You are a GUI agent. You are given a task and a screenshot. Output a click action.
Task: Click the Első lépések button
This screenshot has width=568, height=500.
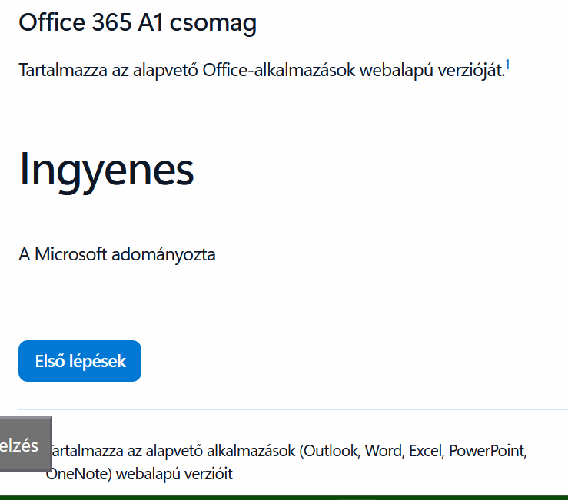80,361
